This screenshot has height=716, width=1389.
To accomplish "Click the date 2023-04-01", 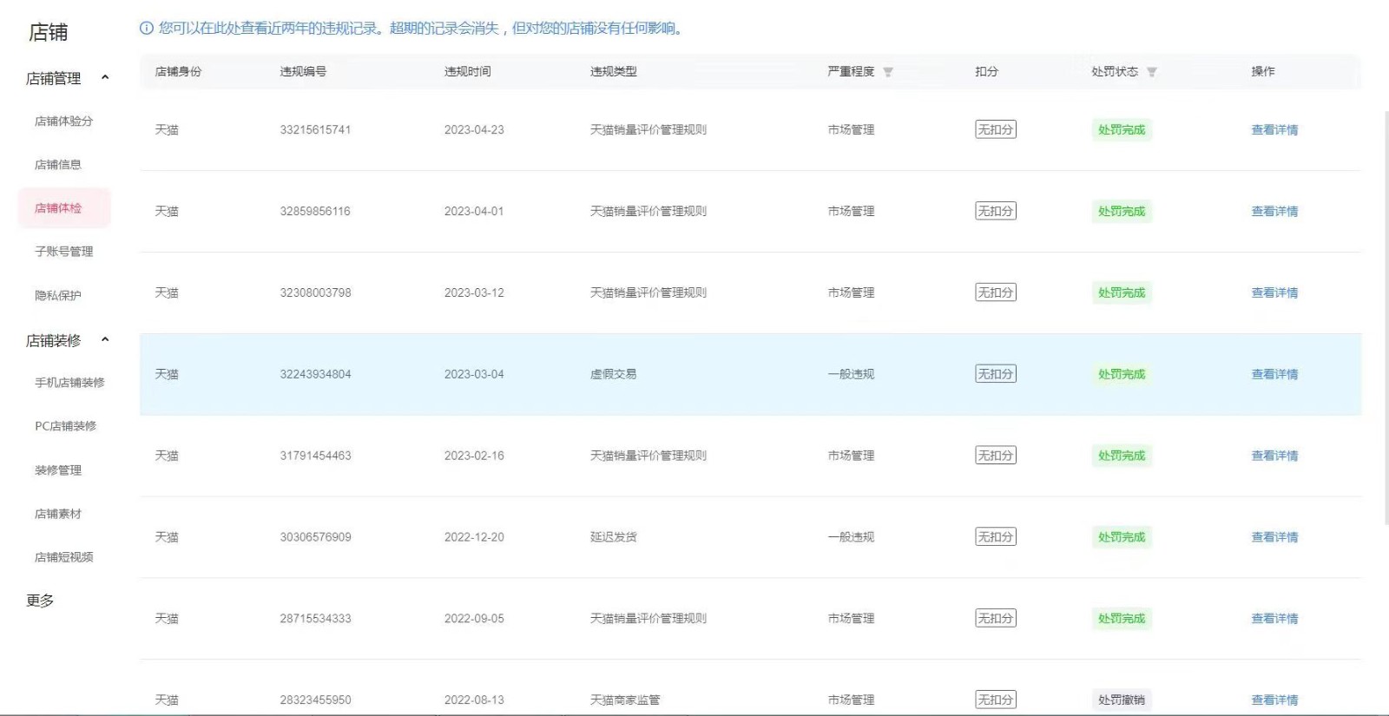I will [x=474, y=212].
